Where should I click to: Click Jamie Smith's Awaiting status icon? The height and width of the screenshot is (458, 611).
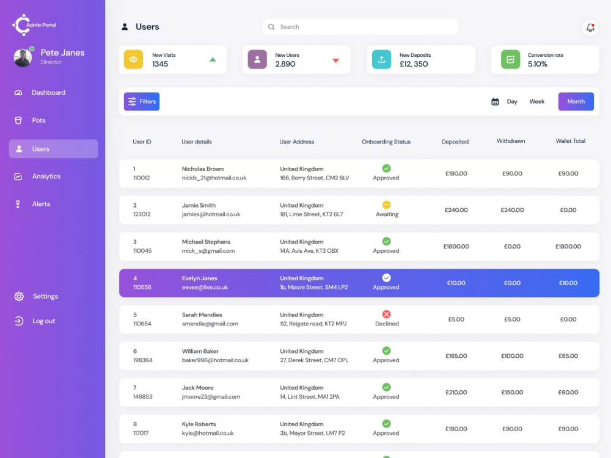(386, 205)
